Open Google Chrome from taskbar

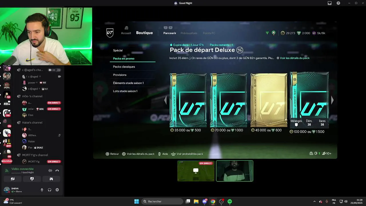click(213, 201)
